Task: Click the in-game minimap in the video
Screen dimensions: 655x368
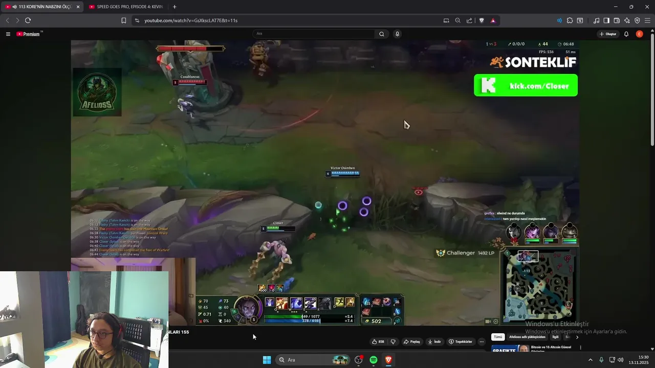Action: point(540,285)
